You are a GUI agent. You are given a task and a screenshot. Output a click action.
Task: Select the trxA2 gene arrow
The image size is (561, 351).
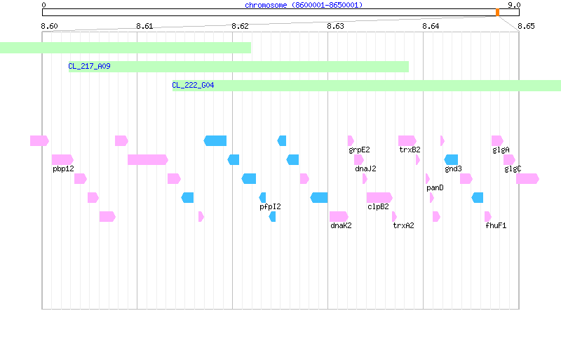pyautogui.click(x=394, y=217)
